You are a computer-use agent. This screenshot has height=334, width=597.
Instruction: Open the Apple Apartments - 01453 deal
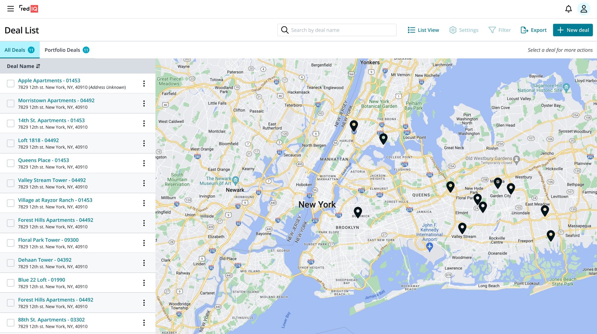click(49, 81)
